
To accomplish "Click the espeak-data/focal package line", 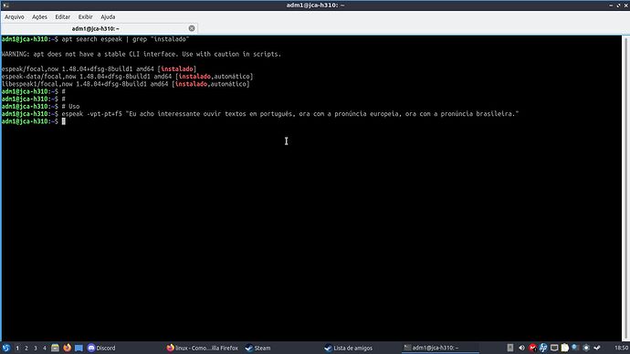I will tap(127, 77).
